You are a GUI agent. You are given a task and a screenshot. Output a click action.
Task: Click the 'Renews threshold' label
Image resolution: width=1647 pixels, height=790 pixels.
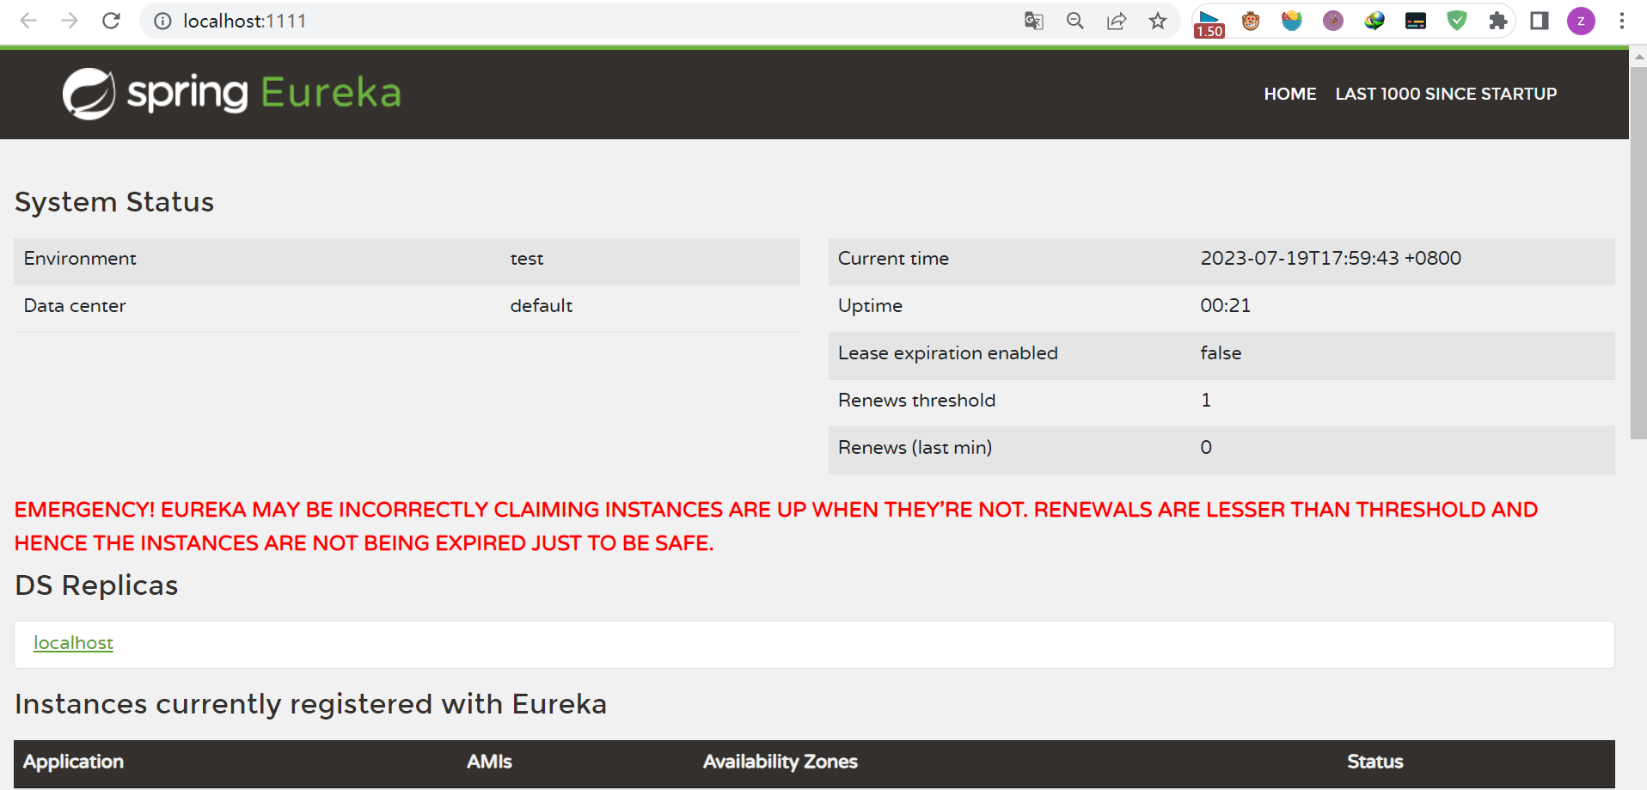916,401
